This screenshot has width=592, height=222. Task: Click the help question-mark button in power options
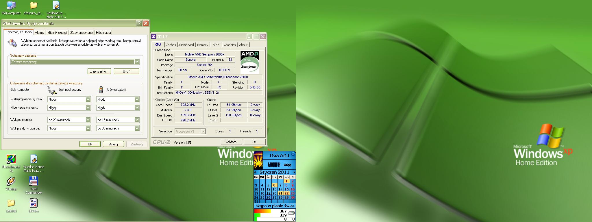point(139,23)
